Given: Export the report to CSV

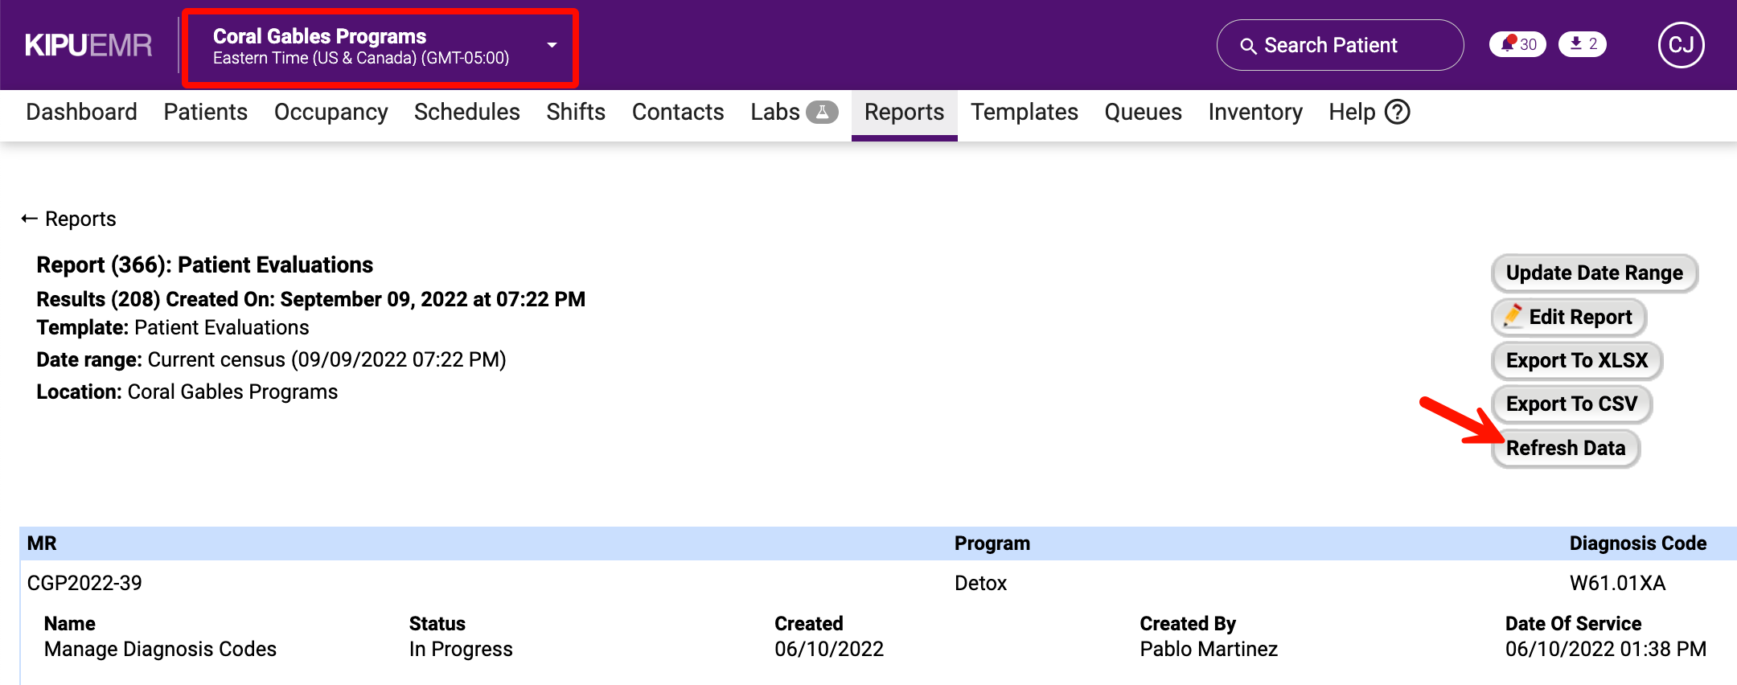Looking at the screenshot, I should click(1571, 404).
